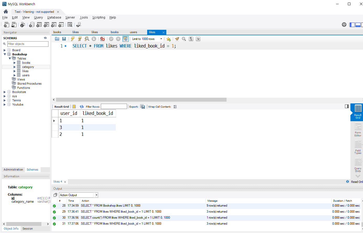
Task: Close the active likes query tab
Action: coord(164,32)
